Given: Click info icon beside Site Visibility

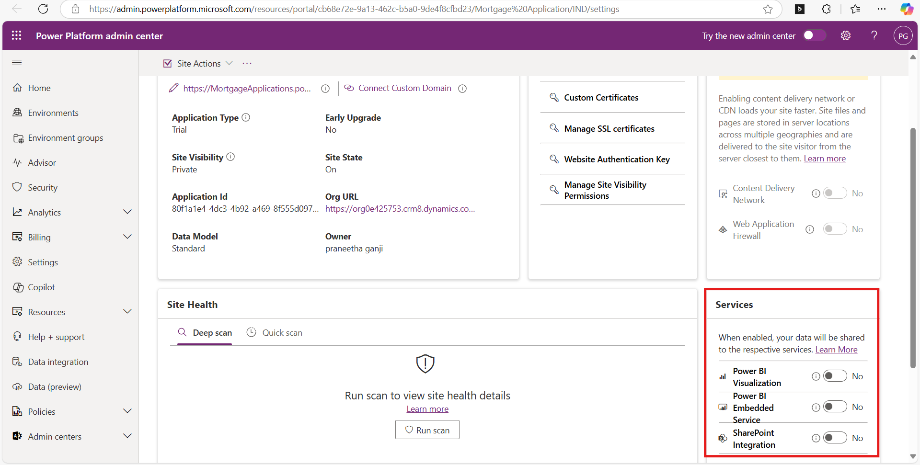Looking at the screenshot, I should pyautogui.click(x=230, y=157).
